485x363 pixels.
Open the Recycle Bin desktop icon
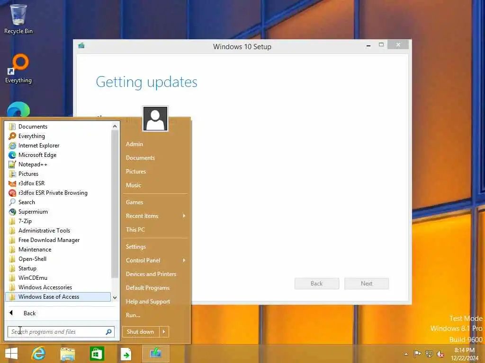coord(18,18)
